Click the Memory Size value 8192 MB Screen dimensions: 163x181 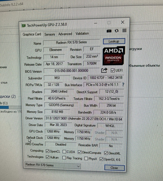coord(57,112)
